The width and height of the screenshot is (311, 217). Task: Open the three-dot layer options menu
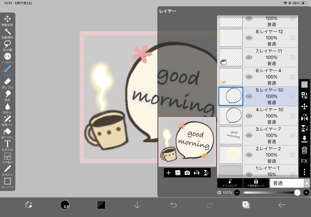tap(304, 172)
